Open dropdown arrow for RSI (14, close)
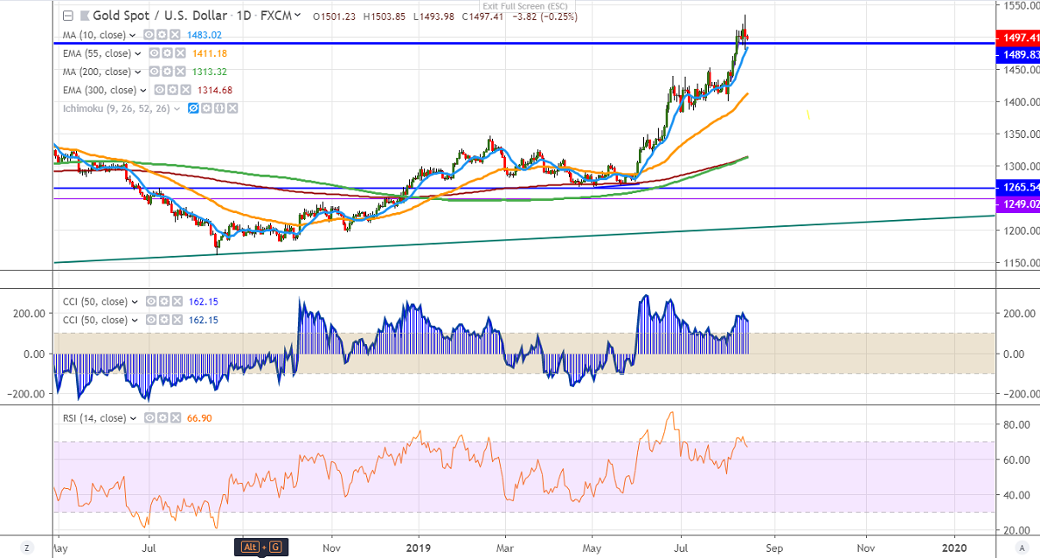The width and height of the screenshot is (1040, 558). (134, 419)
